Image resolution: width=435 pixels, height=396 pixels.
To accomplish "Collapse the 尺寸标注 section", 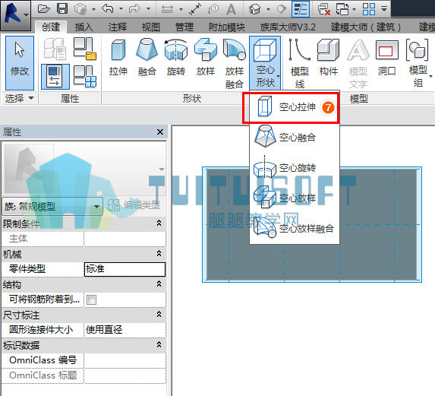I will click(x=159, y=315).
